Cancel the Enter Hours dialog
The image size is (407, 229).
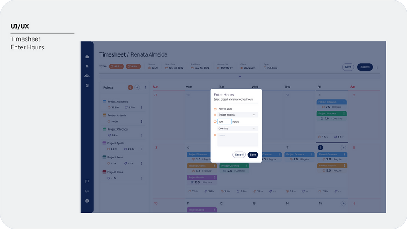coord(239,155)
